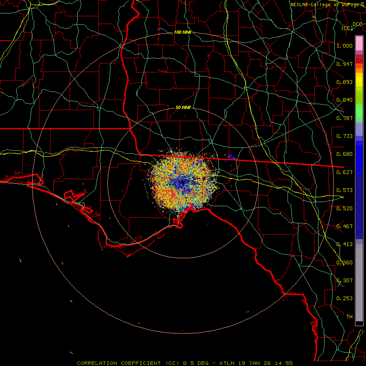Select the 0.253 scale value
The image size is (366, 366).
tap(344, 298)
